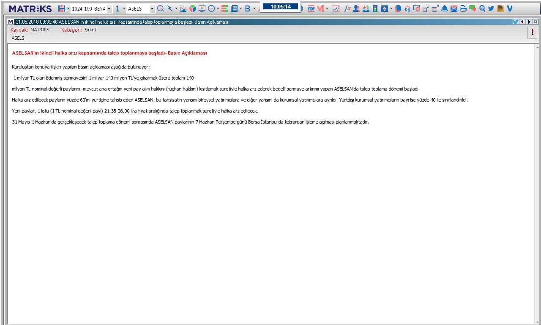Open dropdown next to the lightning bolt
The height and width of the screenshot is (325, 541).
[x=176, y=8]
